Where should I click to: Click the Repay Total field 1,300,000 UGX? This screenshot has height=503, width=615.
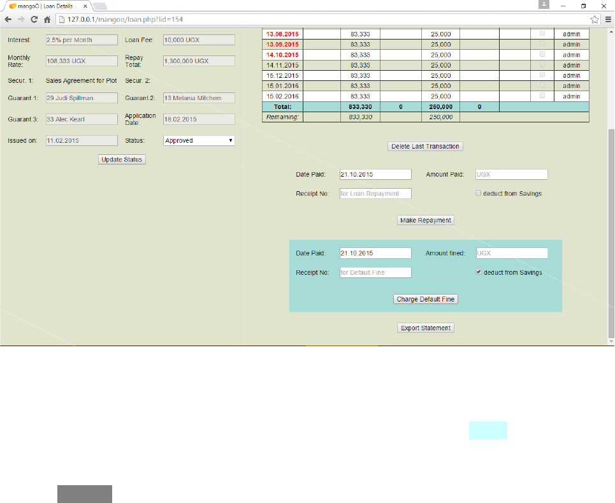[x=199, y=61]
